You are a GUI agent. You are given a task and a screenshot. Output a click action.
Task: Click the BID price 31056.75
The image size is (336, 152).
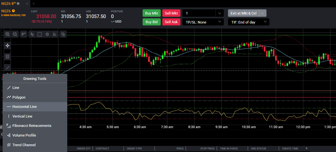[x=71, y=16]
